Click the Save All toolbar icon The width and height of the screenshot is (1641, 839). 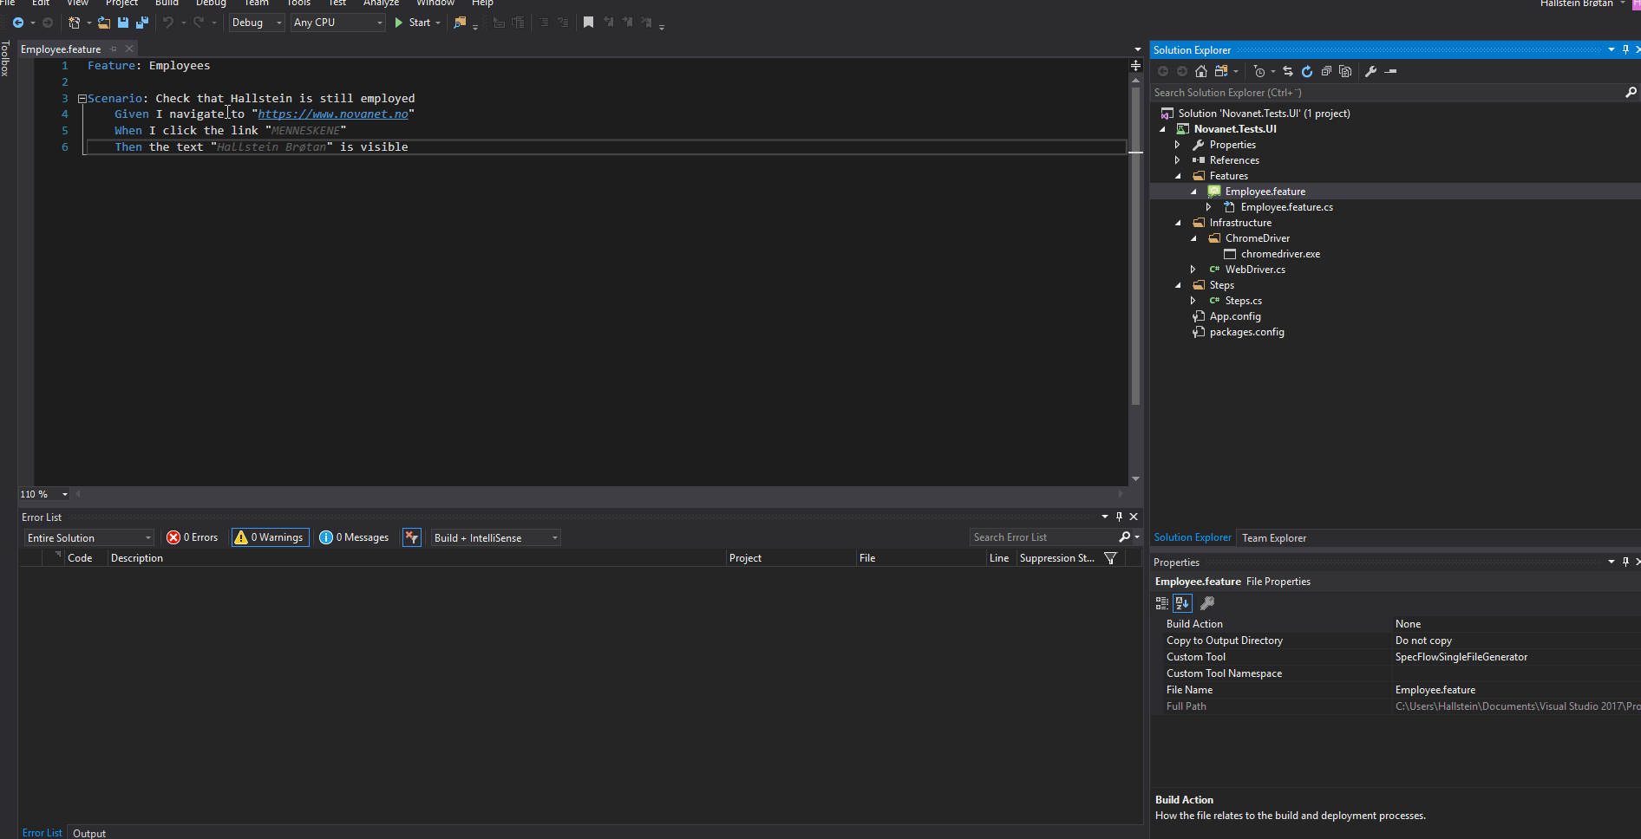(x=142, y=23)
